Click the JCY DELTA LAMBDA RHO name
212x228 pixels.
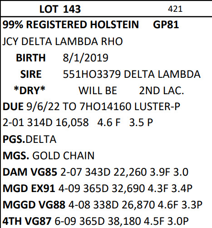[63, 41]
